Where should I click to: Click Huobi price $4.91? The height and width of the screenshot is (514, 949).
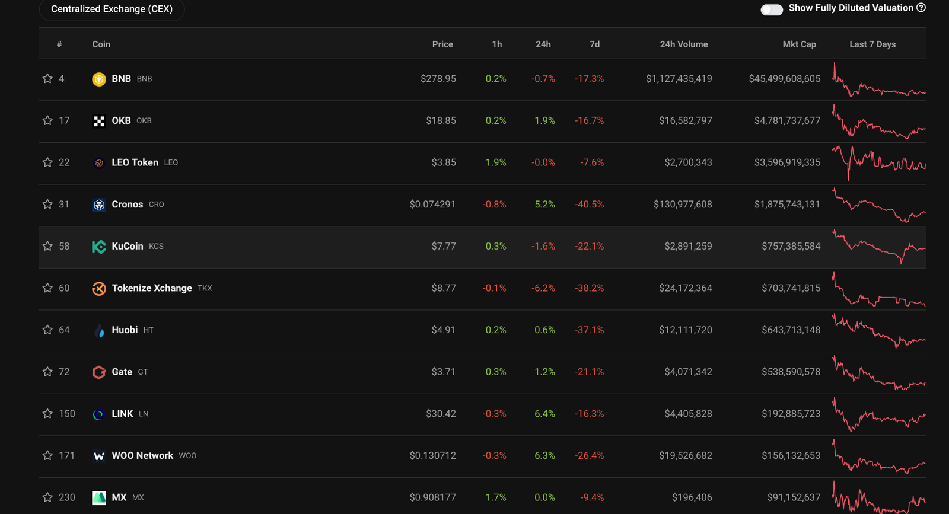pos(444,330)
